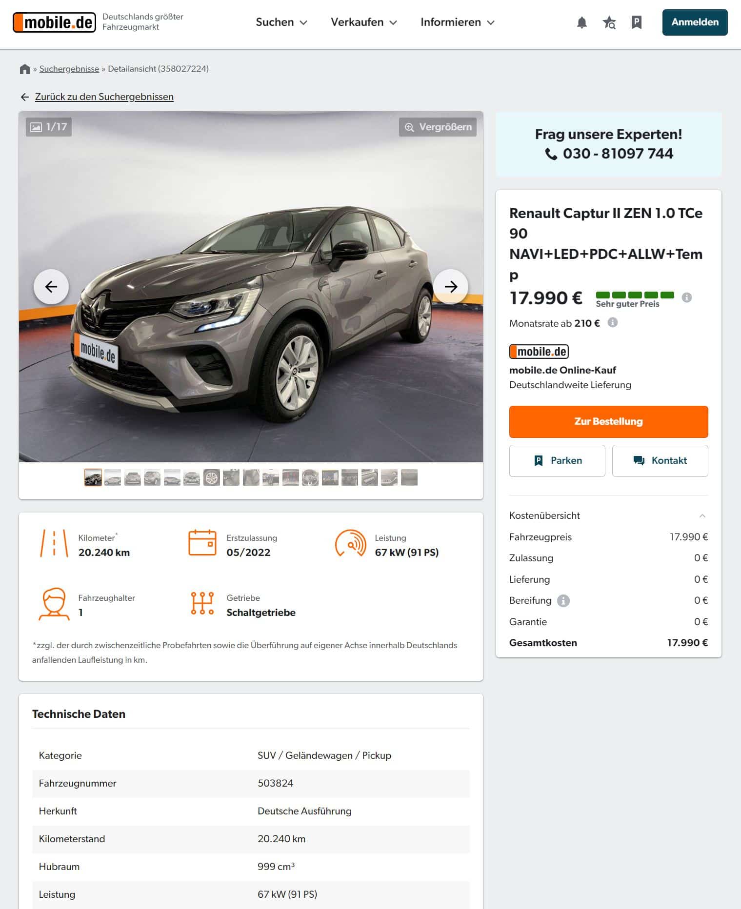741x909 pixels.
Task: Click the Kilometer road icon
Action: tap(54, 543)
